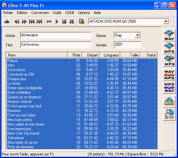Screen dimensions: 178x158
Task: Open the Fichier menu
Action: coord(8,13)
